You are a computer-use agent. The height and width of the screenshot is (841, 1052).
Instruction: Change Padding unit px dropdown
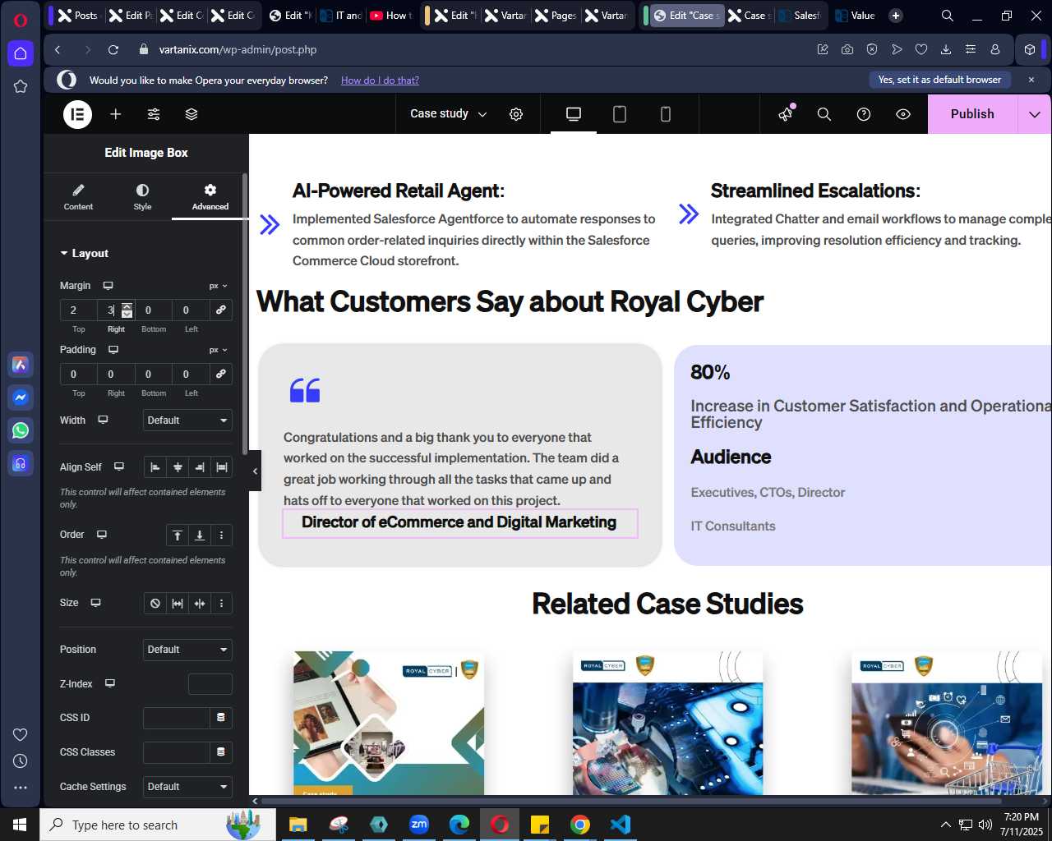[x=218, y=350]
